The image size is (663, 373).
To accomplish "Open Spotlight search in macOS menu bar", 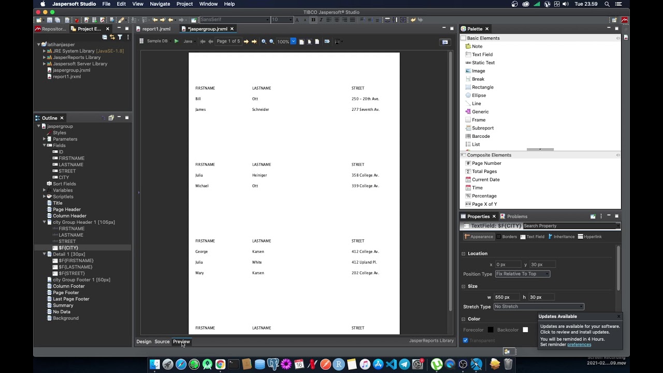I will [x=607, y=4].
